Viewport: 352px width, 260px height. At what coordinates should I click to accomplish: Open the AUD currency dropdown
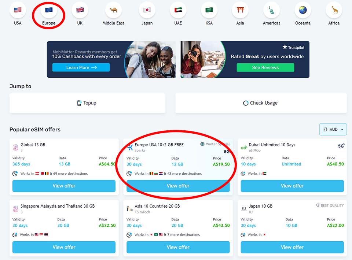point(333,129)
